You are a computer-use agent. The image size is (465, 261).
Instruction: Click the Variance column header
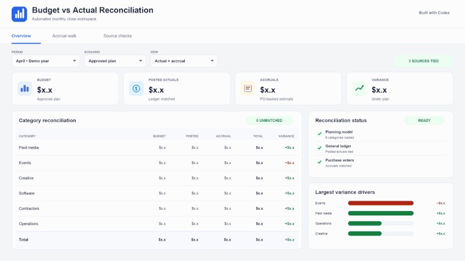coord(286,136)
